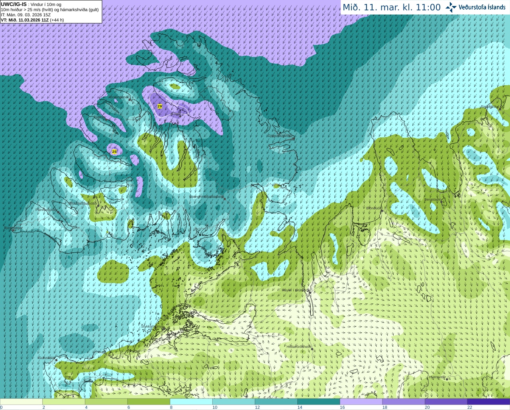Click the IT: Mán. 09. 03. 2026 15Z line

click(x=26, y=15)
